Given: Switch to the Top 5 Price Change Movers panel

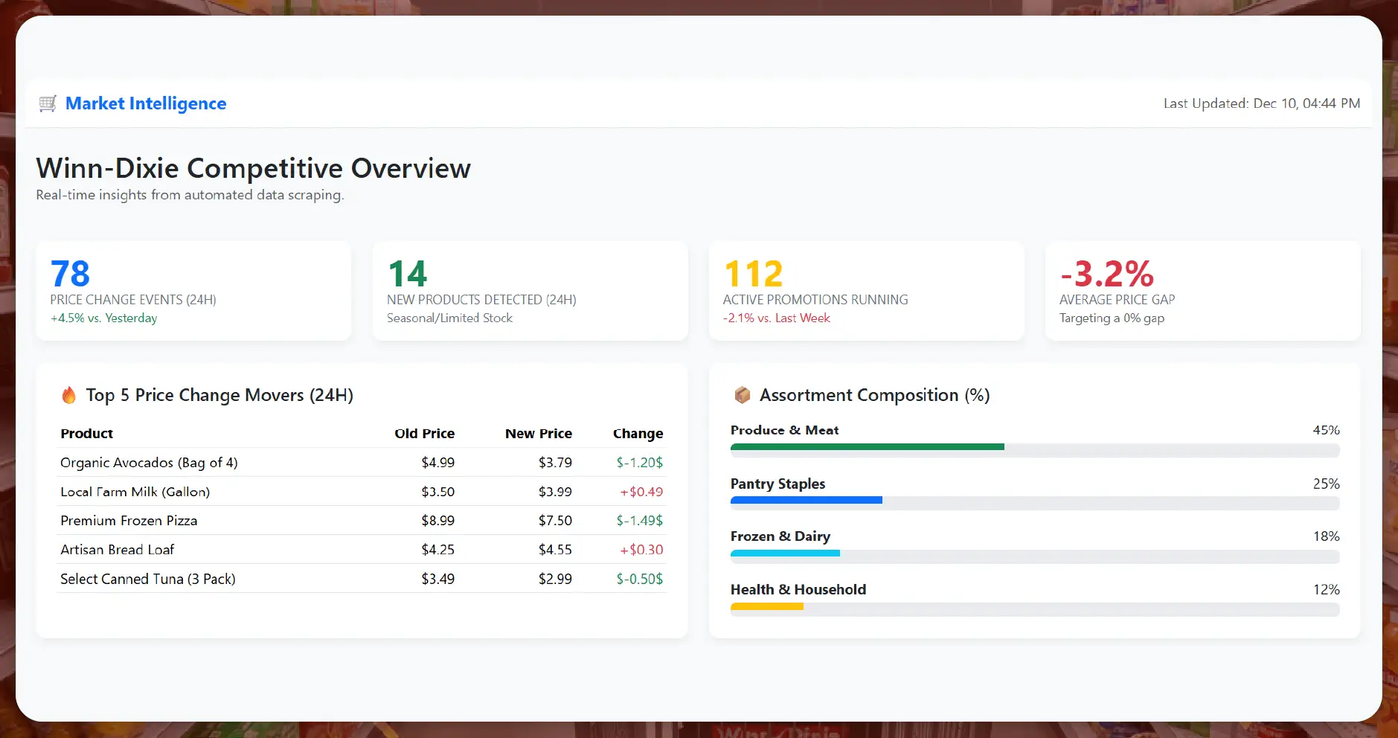Looking at the screenshot, I should [219, 395].
